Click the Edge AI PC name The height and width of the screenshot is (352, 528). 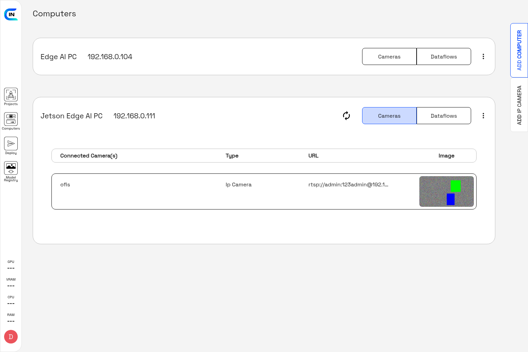coord(59,57)
